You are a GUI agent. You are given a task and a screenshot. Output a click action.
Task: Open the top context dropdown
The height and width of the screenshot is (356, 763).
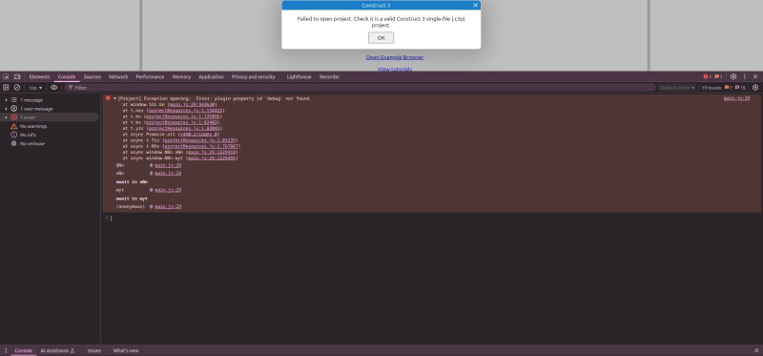[x=35, y=88]
